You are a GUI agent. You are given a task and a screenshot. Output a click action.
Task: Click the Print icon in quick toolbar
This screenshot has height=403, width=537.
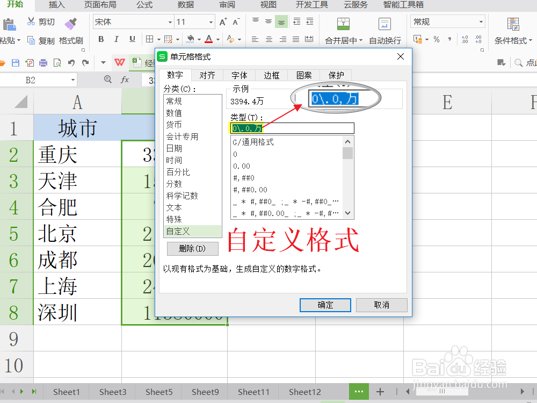[x=43, y=63]
